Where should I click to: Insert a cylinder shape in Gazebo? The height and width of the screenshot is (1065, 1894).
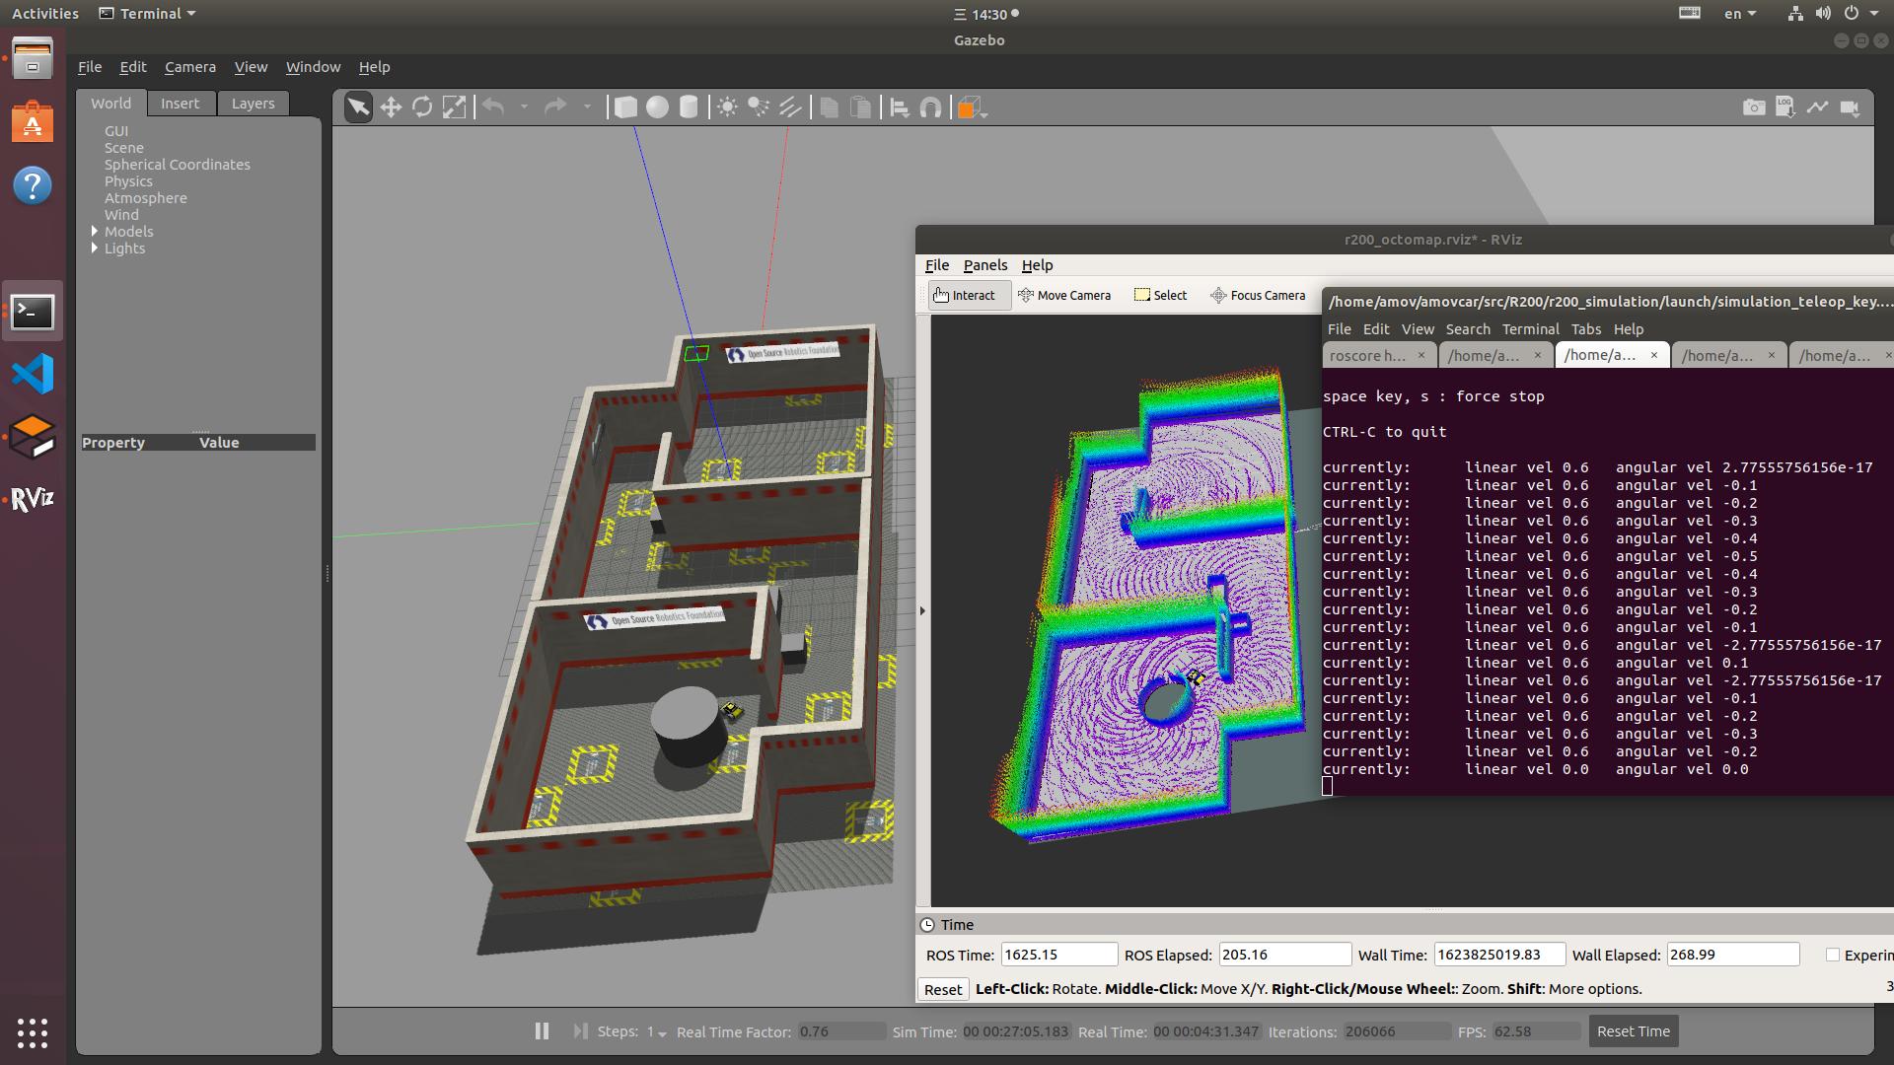[689, 107]
